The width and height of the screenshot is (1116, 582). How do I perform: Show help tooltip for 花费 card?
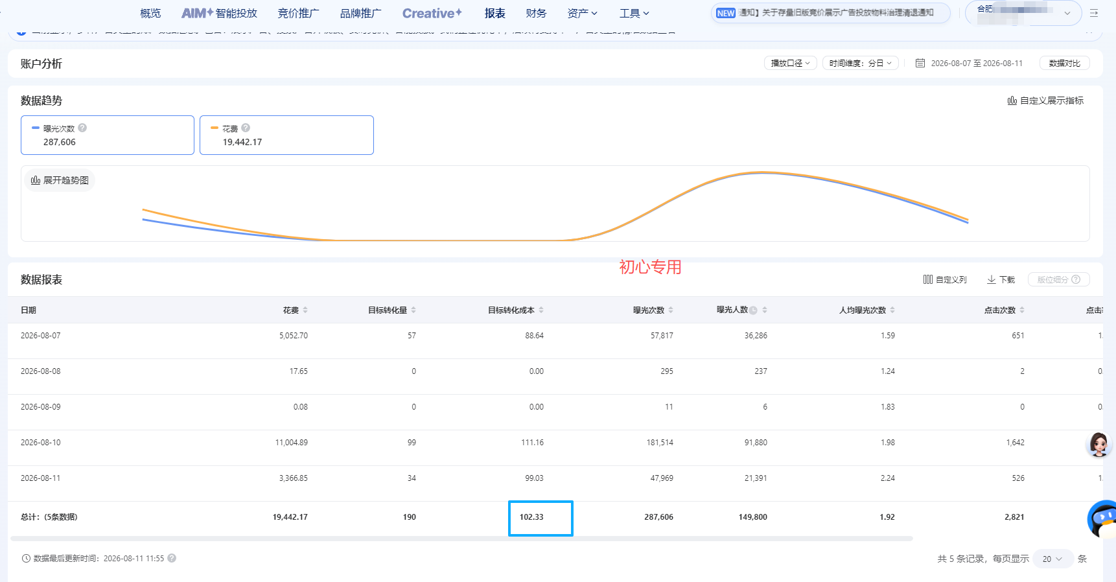[246, 128]
